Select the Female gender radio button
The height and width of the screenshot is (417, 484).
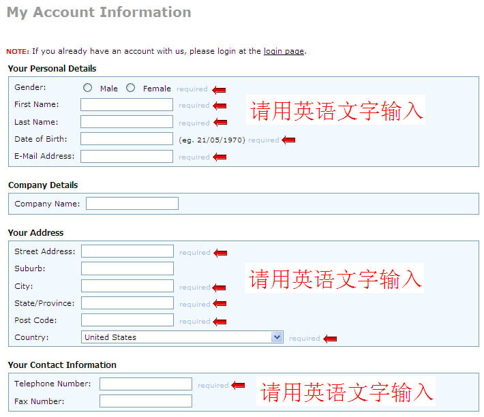point(131,88)
